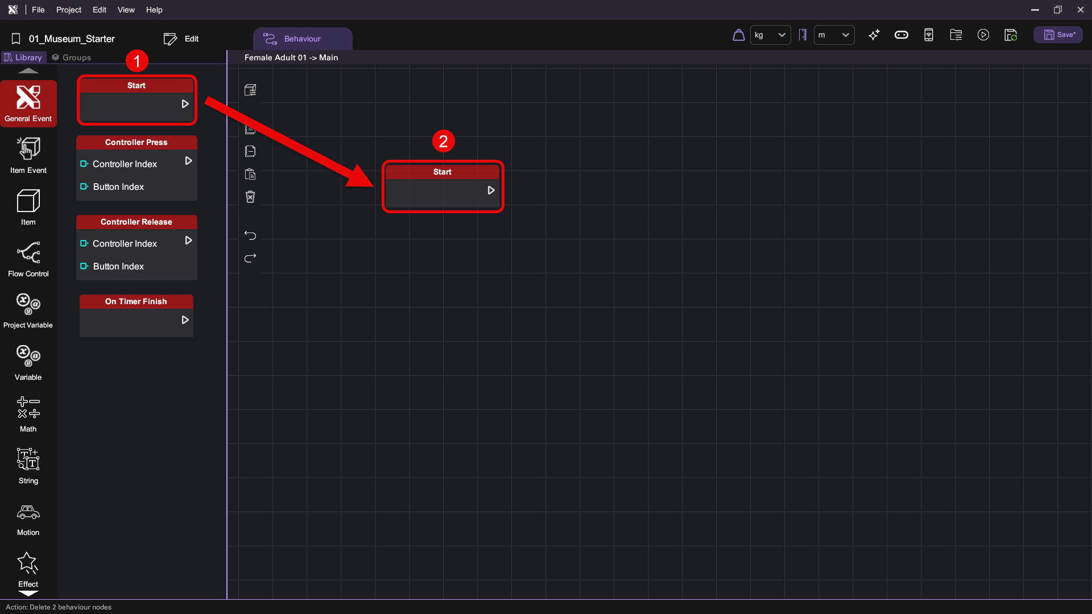Open the m length unit dropdown

pyautogui.click(x=834, y=35)
